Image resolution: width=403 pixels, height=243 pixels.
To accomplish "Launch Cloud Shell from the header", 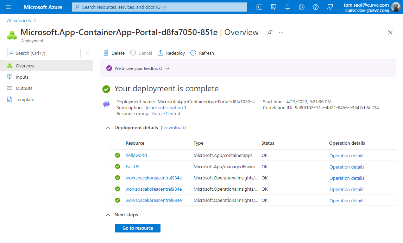I will 259,7.
